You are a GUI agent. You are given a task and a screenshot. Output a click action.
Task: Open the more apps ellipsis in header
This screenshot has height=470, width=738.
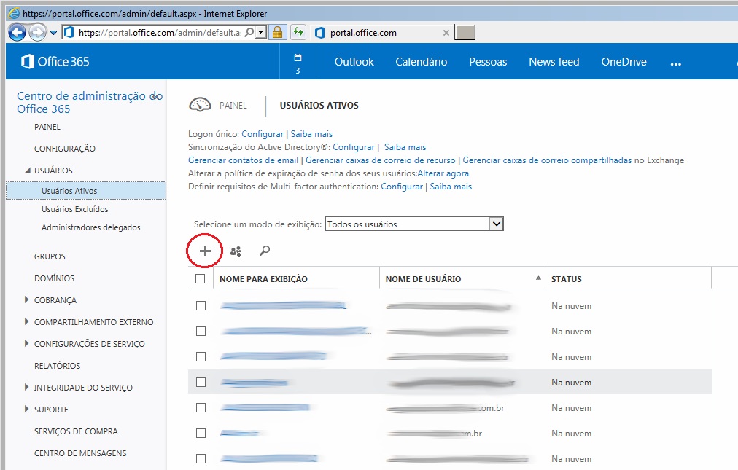[x=676, y=63]
